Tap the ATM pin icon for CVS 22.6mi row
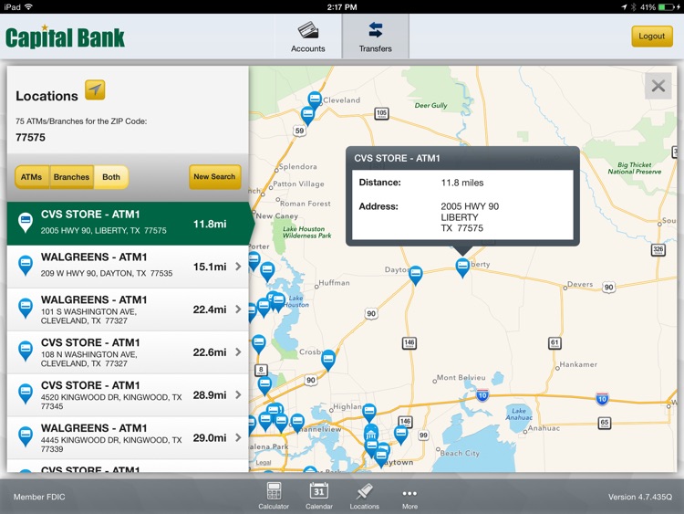Screen dimensions: 684x514 [26, 351]
